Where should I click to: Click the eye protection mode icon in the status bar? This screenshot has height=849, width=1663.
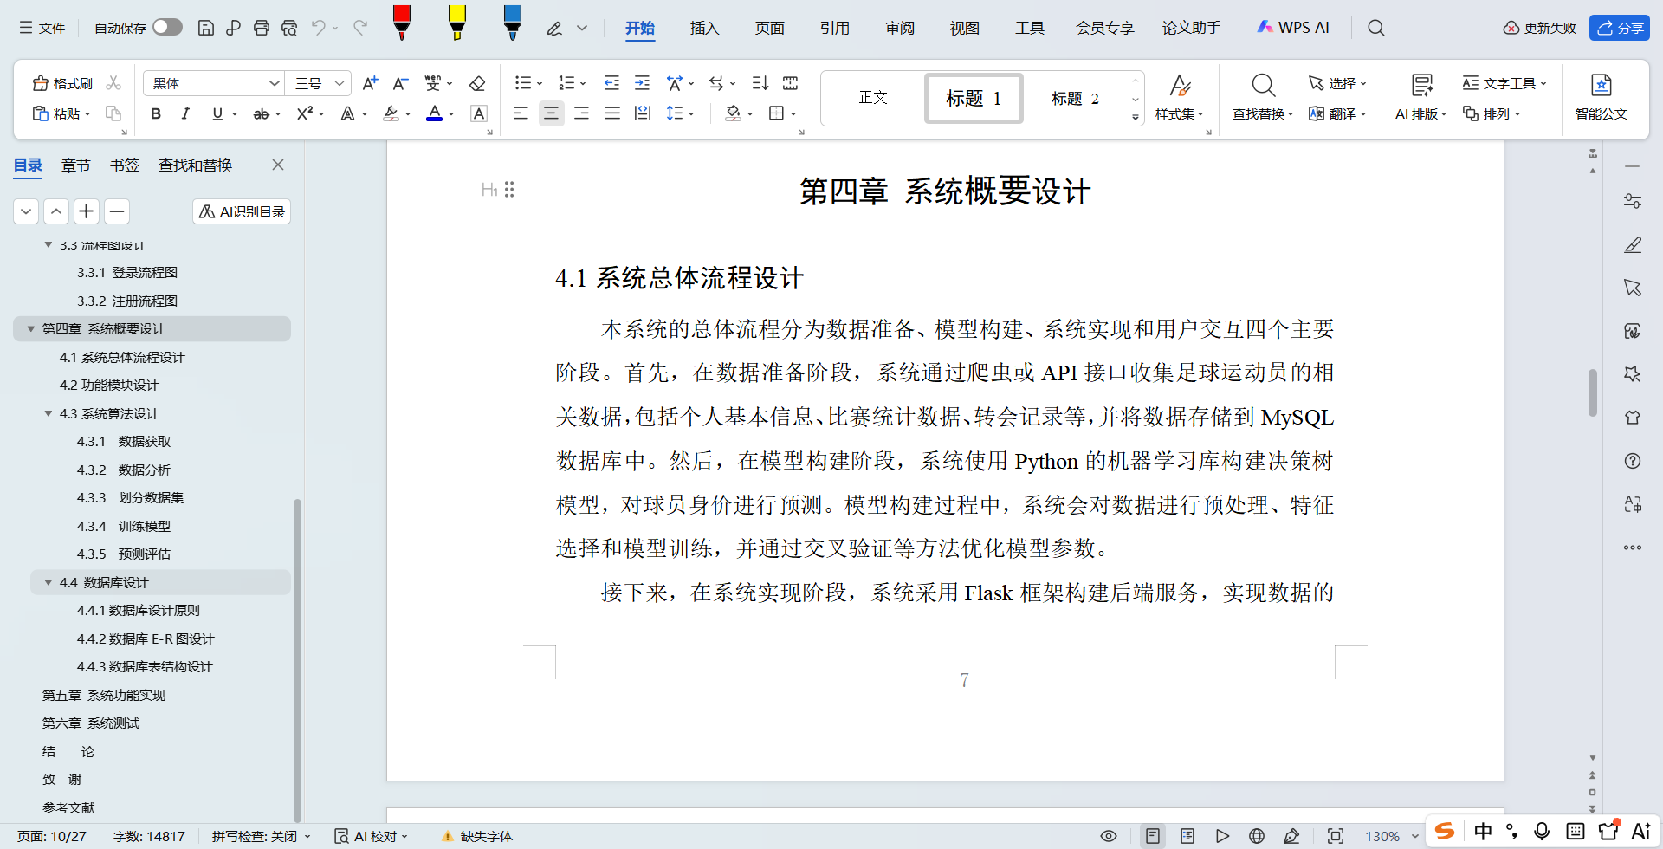pyautogui.click(x=1109, y=836)
